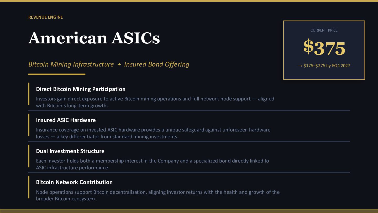
Task: Click the Bitcoin Mining Infrastructure subtitle
Action: click(71, 64)
